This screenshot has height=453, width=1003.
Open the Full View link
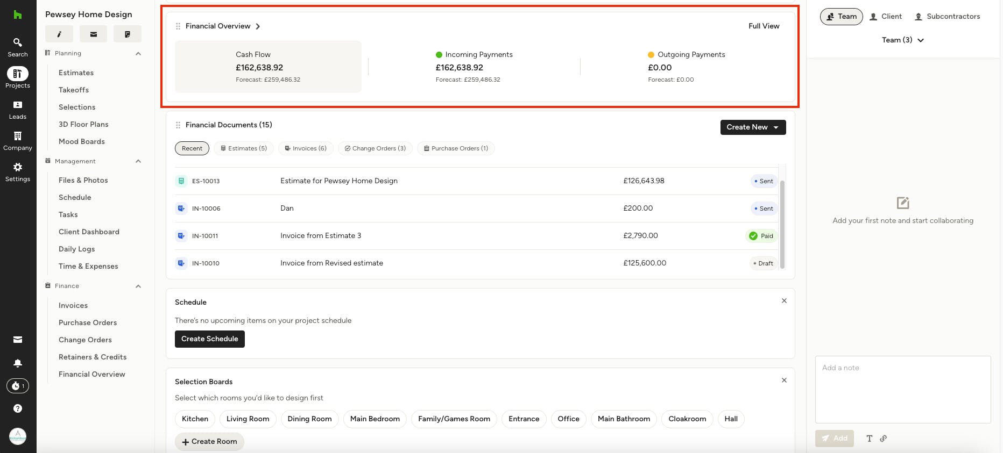764,26
